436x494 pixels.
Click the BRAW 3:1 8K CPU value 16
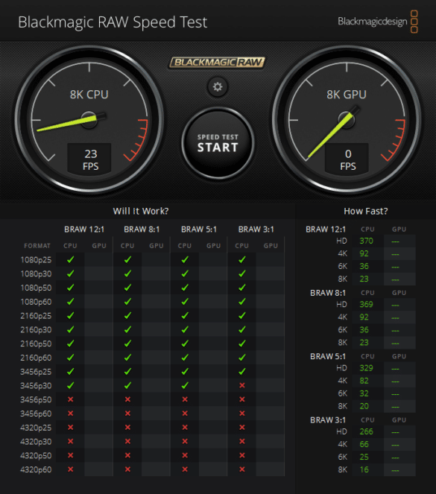click(x=364, y=469)
